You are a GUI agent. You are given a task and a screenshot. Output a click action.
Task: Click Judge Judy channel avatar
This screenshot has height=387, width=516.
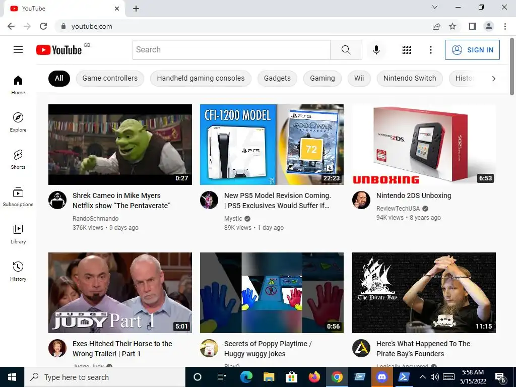pos(57,348)
